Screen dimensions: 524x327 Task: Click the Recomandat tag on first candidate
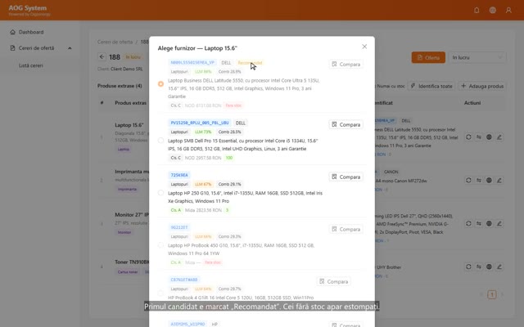(250, 63)
